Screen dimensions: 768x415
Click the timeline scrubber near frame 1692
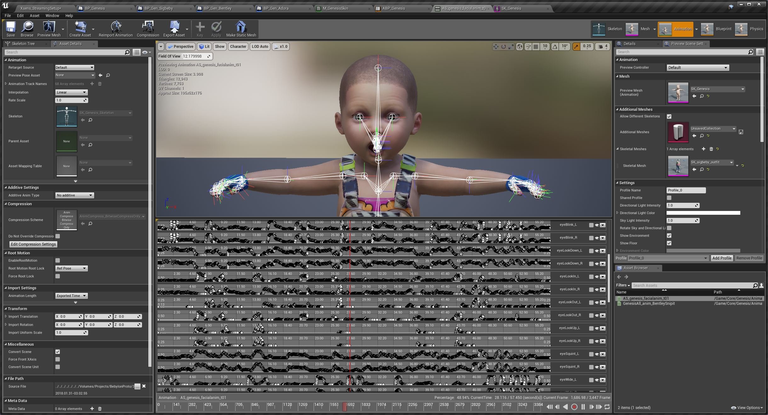344,407
